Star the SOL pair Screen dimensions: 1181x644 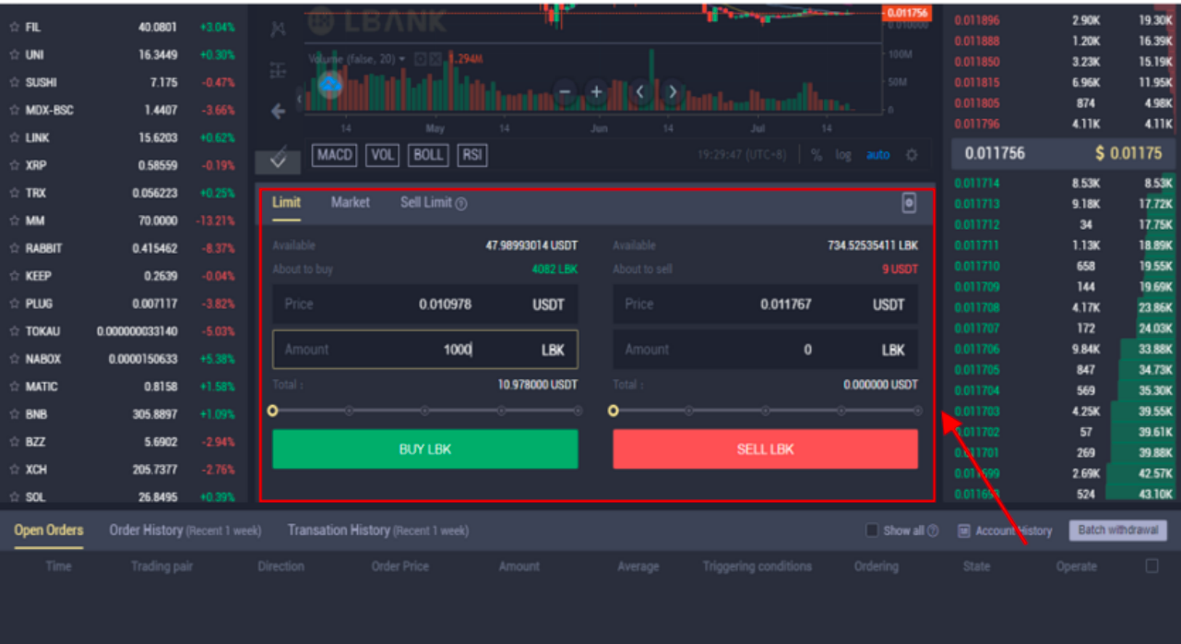click(14, 497)
